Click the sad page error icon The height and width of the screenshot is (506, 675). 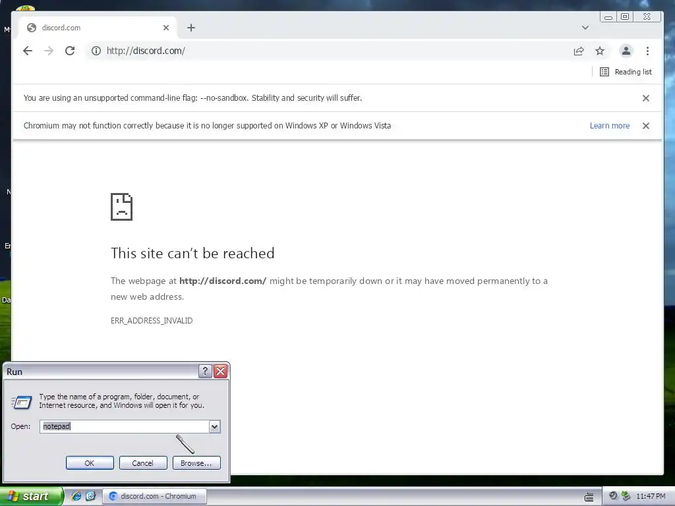pyautogui.click(x=121, y=207)
